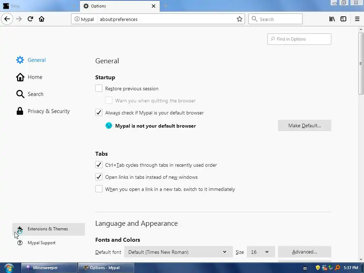Image resolution: width=364 pixels, height=273 pixels.
Task: Toggle Warn you when quitting the browser
Action: [109, 100]
